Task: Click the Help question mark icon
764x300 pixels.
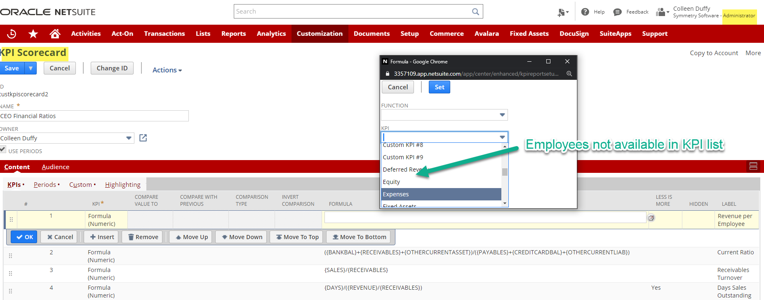Action: tap(585, 12)
